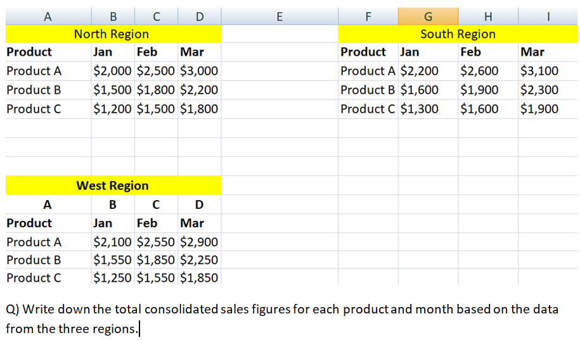Click the South Region Product C label

point(368,109)
